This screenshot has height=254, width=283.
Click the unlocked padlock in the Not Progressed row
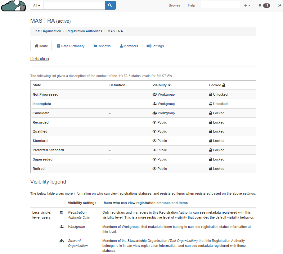pos(211,94)
